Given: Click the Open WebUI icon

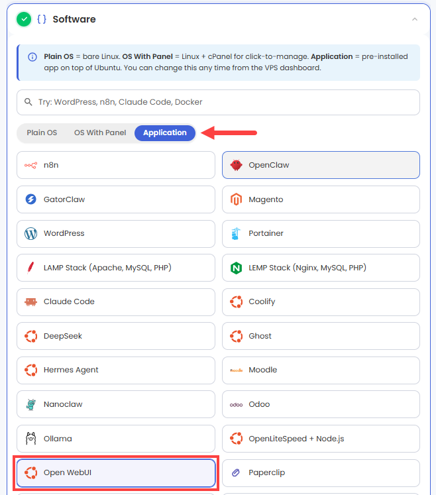Looking at the screenshot, I should coord(30,472).
